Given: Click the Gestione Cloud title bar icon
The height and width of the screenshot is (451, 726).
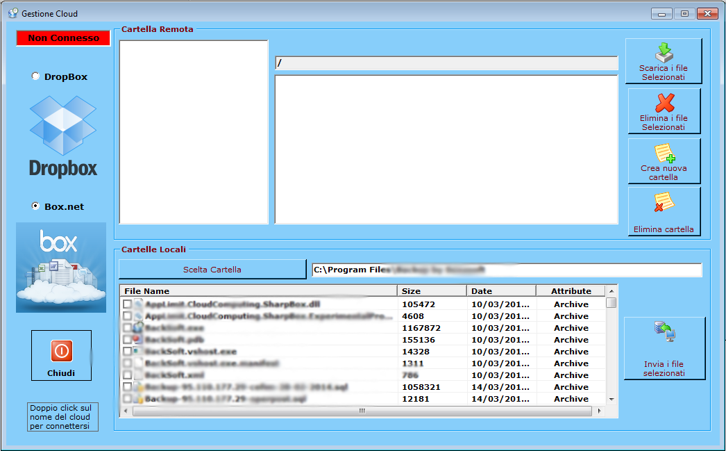Looking at the screenshot, I should (x=13, y=13).
